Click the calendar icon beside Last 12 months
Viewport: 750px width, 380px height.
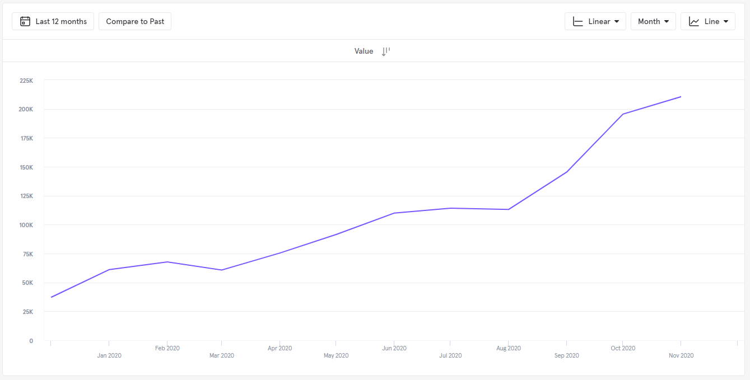tap(25, 21)
